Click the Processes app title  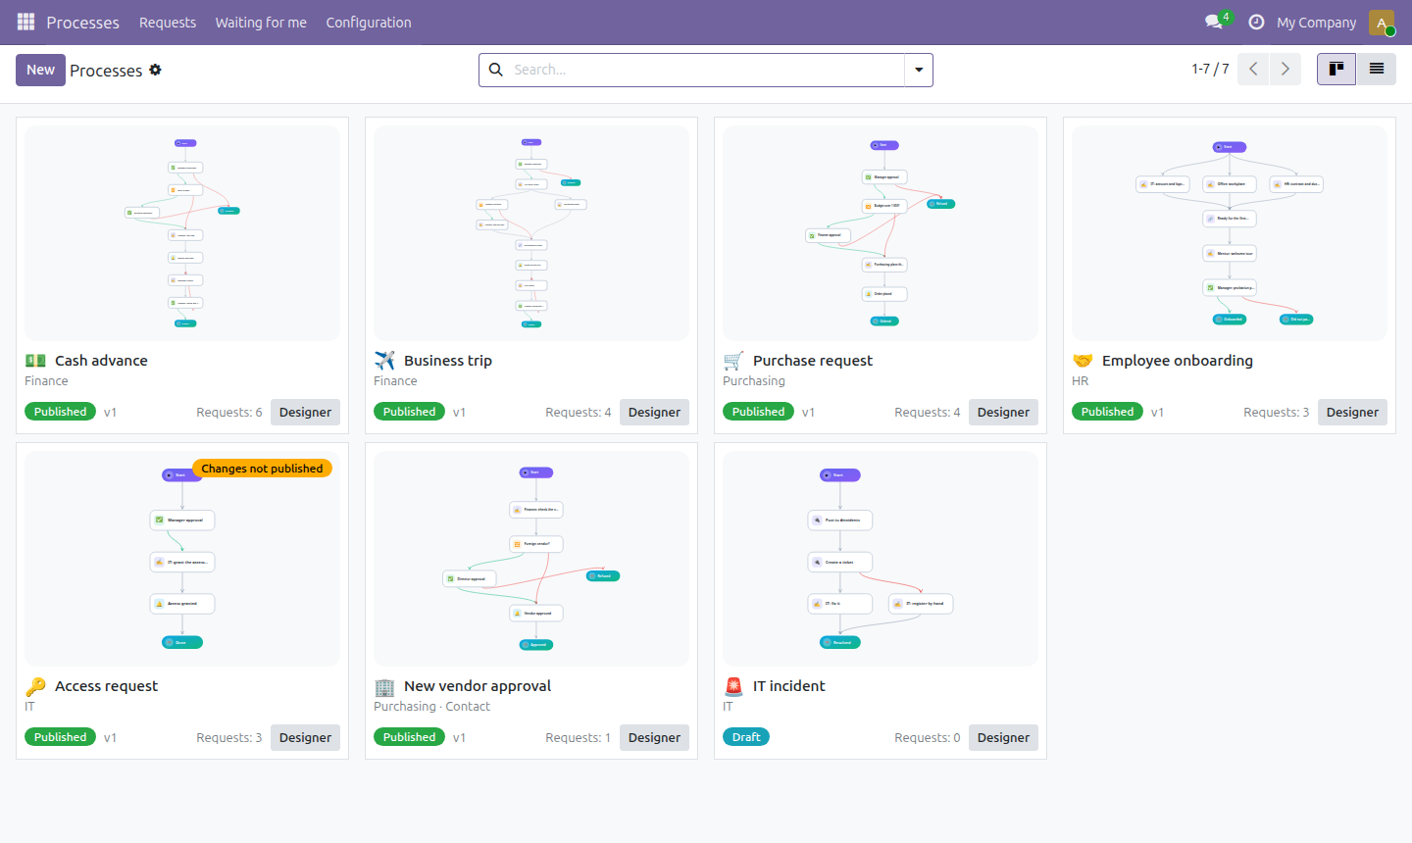(x=82, y=22)
